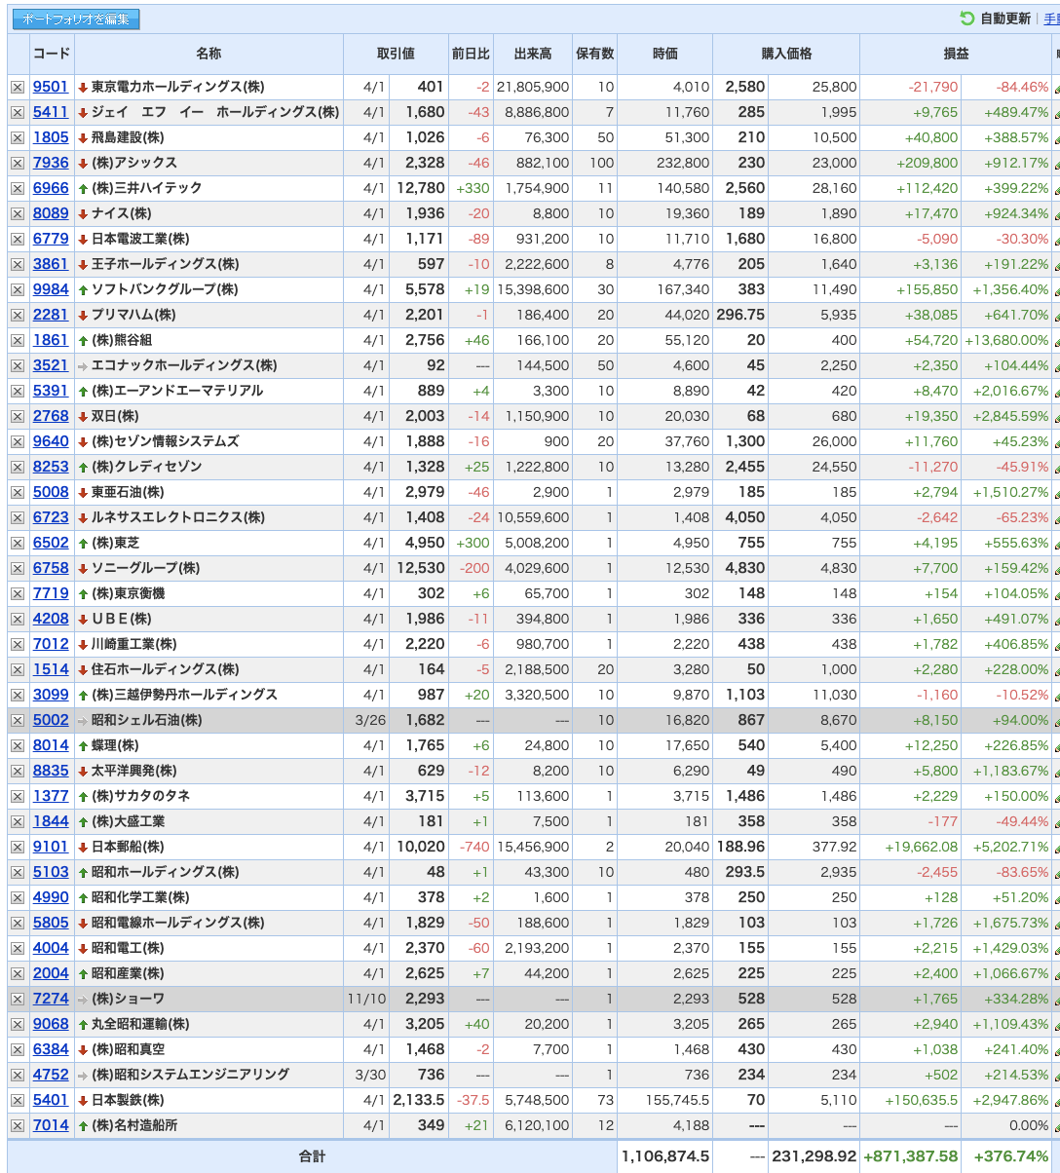The image size is (1060, 1173).
Task: Click the 出来高 column header
Action: pos(533,55)
